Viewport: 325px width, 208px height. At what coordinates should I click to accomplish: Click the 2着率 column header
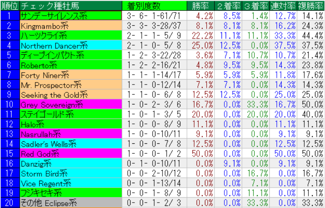click(x=228, y=5)
